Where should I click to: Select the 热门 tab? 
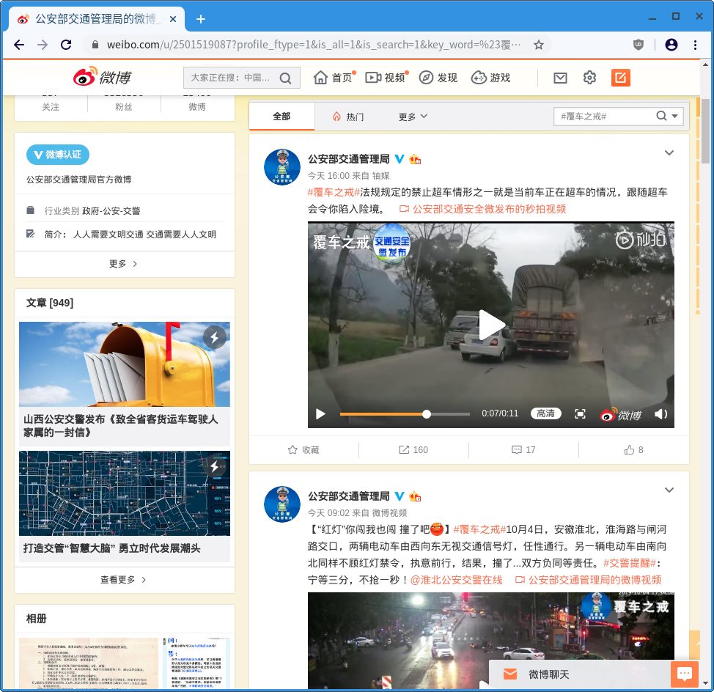(x=348, y=117)
